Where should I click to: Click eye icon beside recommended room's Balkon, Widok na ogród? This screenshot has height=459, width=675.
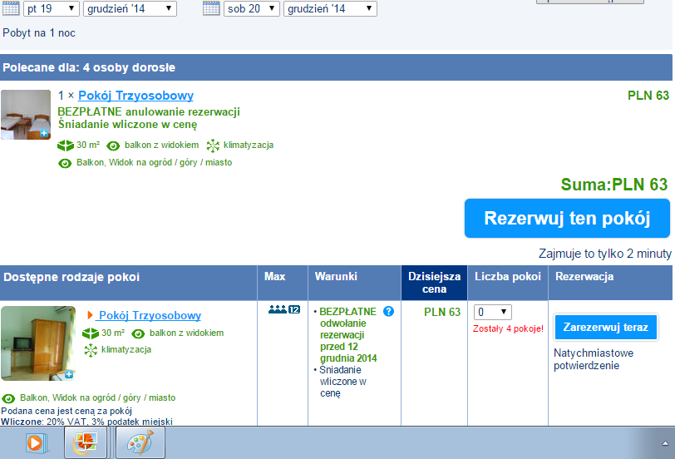pyautogui.click(x=65, y=163)
